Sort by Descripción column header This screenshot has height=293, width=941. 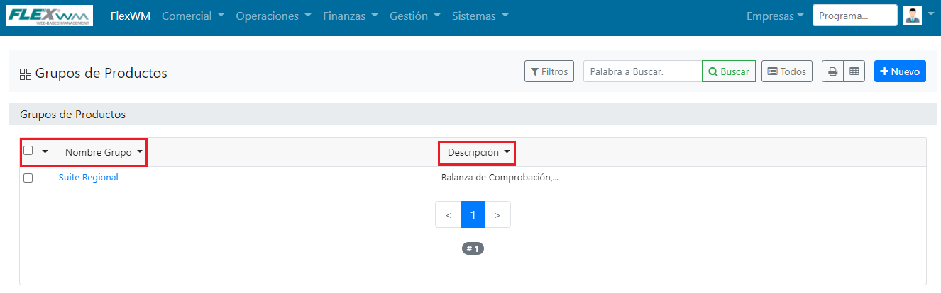[479, 152]
